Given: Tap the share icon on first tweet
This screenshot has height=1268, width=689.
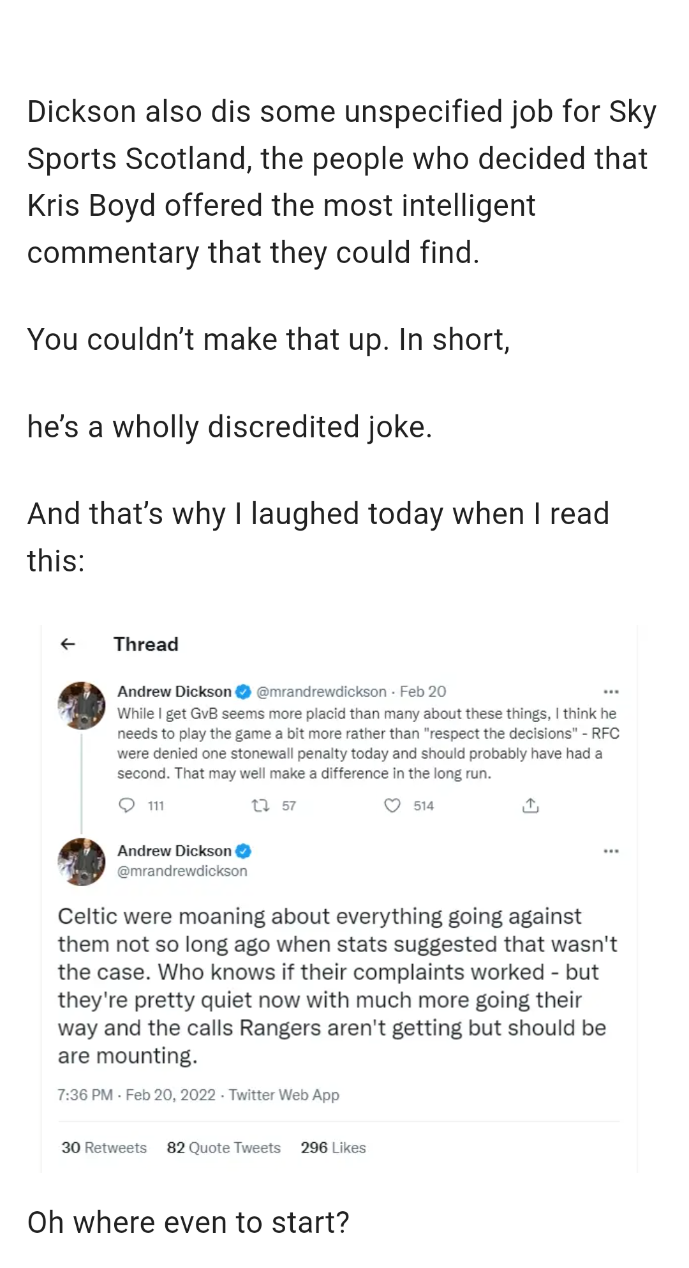Looking at the screenshot, I should coord(530,806).
